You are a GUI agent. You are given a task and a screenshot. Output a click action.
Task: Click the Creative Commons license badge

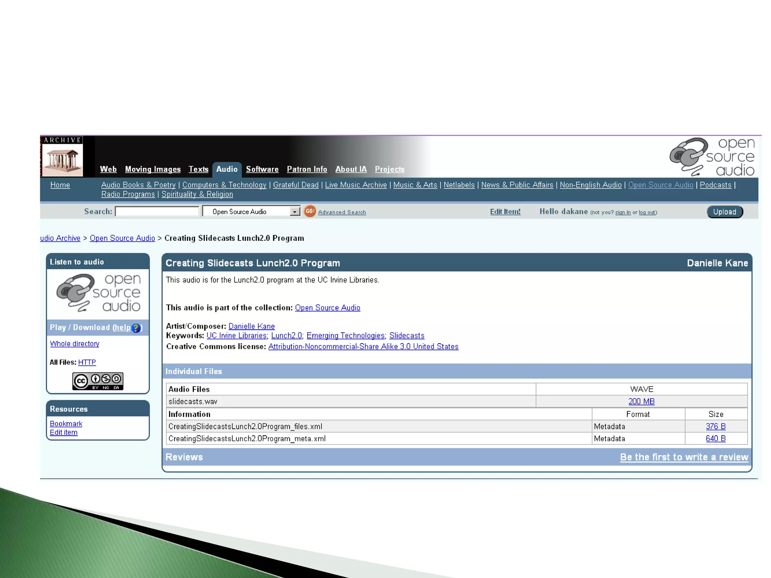point(98,381)
